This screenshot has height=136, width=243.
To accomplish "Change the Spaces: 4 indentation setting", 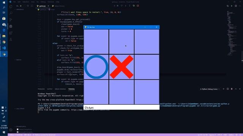I will 213,135.
